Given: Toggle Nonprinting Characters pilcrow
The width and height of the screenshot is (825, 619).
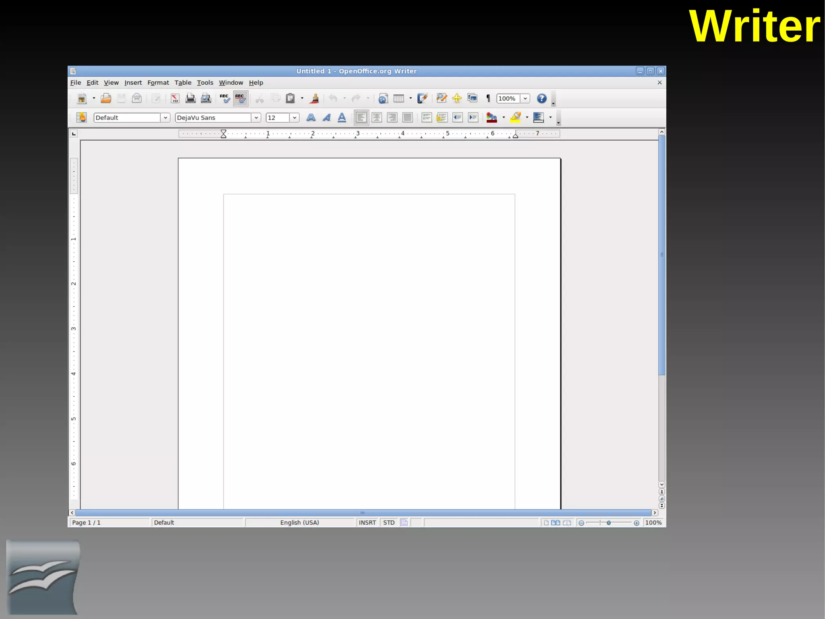Looking at the screenshot, I should click(488, 98).
